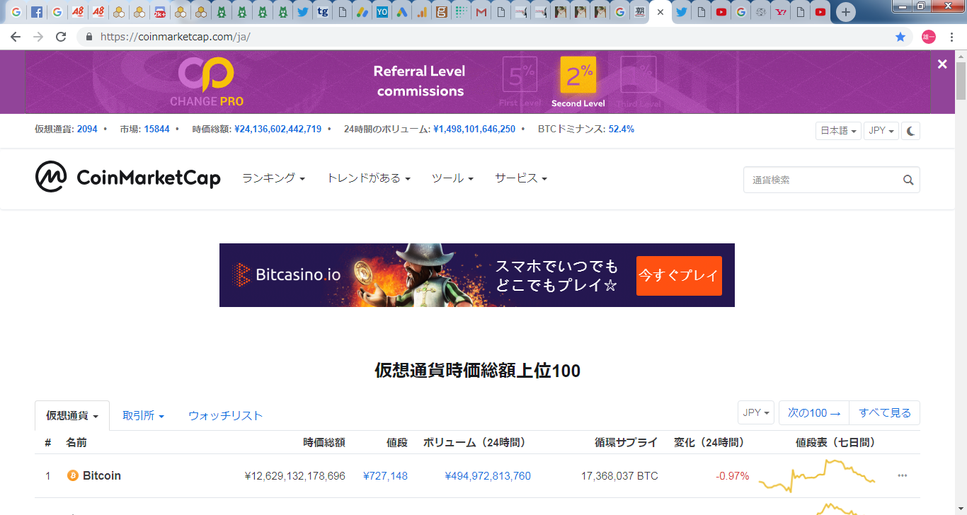Switch to the brown g favicon tab
Image resolution: width=967 pixels, height=515 pixels.
tap(442, 12)
